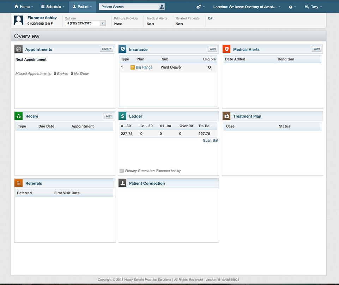Viewport: 339px width, 285px height.
Task: Click the Treatment Plan panel title
Action: pyautogui.click(x=247, y=116)
